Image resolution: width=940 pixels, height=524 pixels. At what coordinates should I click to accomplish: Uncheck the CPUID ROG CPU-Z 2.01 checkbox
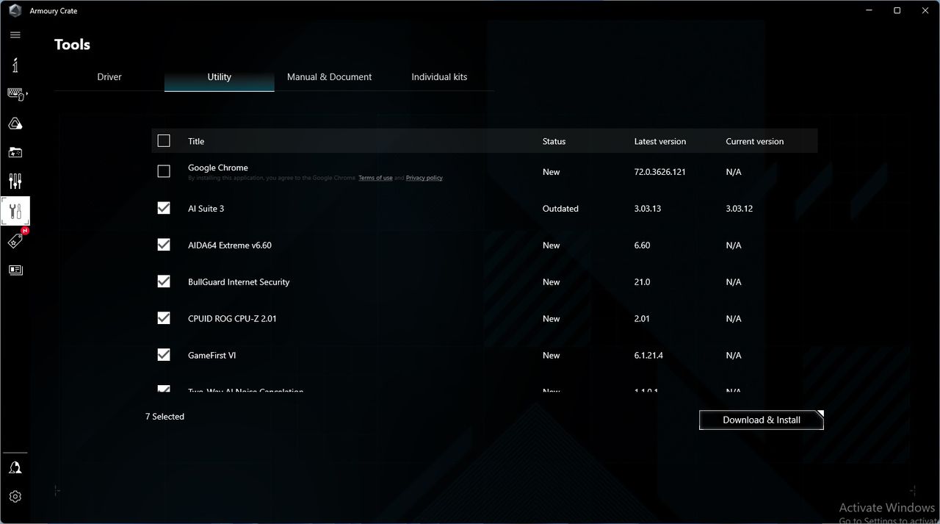pyautogui.click(x=164, y=318)
